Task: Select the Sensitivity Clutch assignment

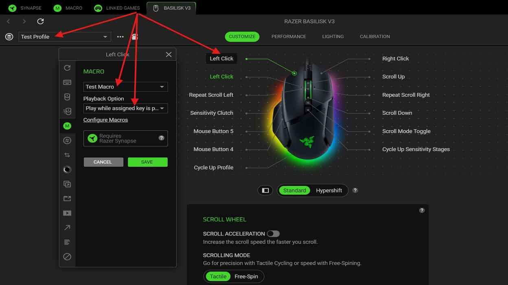Action: click(212, 113)
